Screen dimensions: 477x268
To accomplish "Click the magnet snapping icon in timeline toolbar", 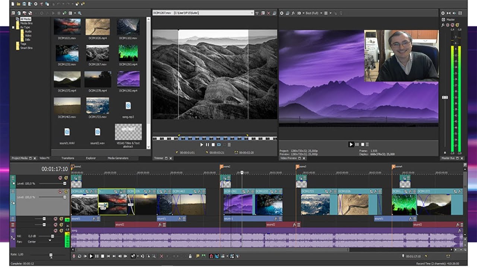I will (x=211, y=256).
